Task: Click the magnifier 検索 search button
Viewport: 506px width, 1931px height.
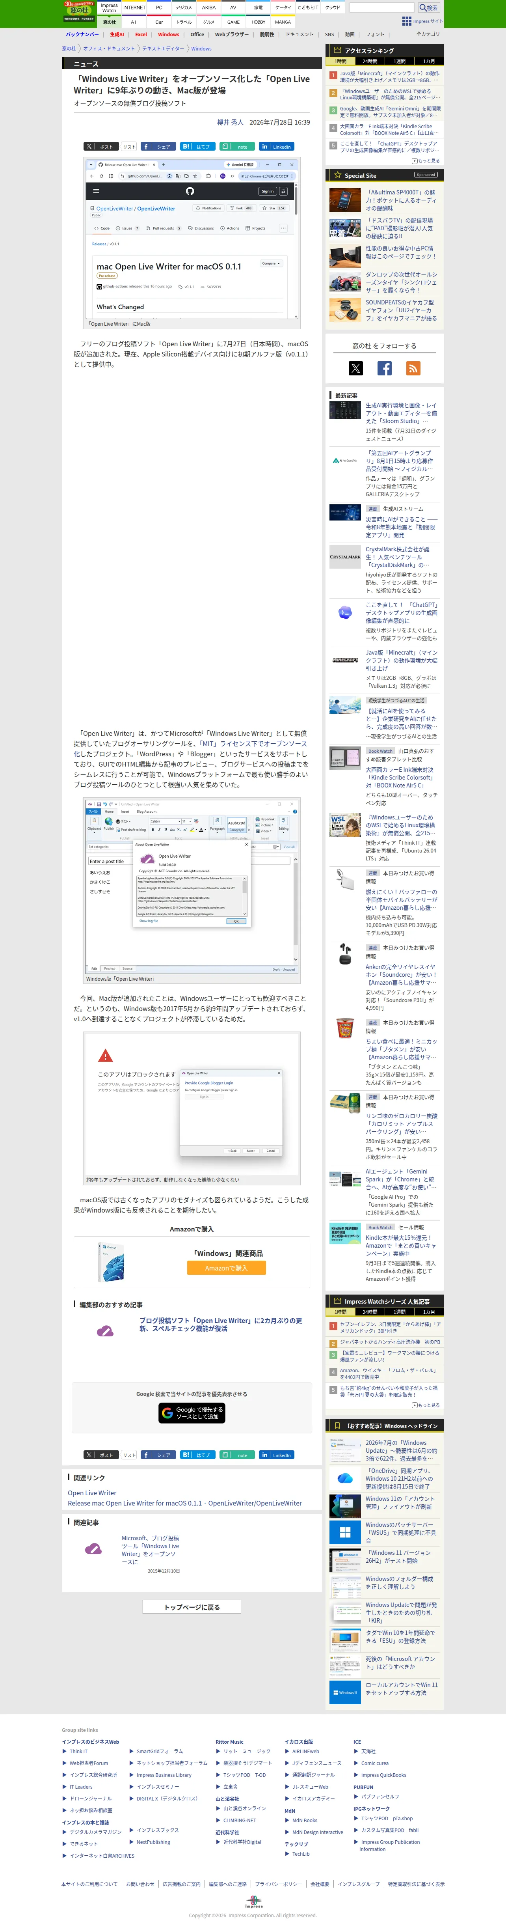Action: (x=428, y=7)
